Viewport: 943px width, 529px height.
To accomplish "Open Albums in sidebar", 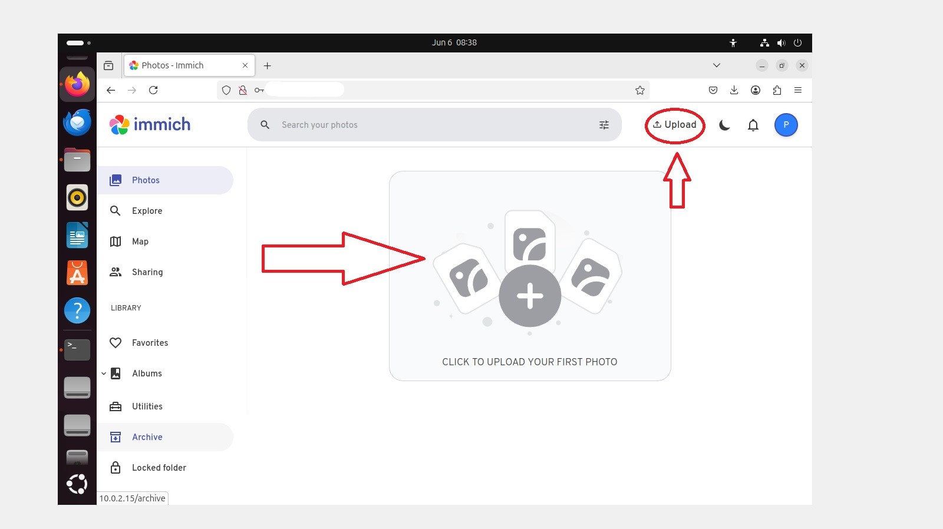I will 165,373.
